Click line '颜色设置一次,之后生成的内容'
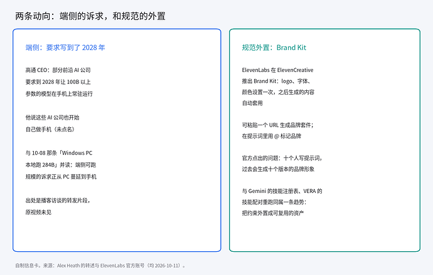 [278, 92]
